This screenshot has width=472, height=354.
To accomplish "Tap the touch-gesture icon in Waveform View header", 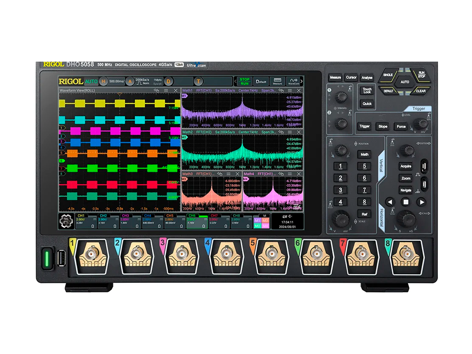I will 156,90.
